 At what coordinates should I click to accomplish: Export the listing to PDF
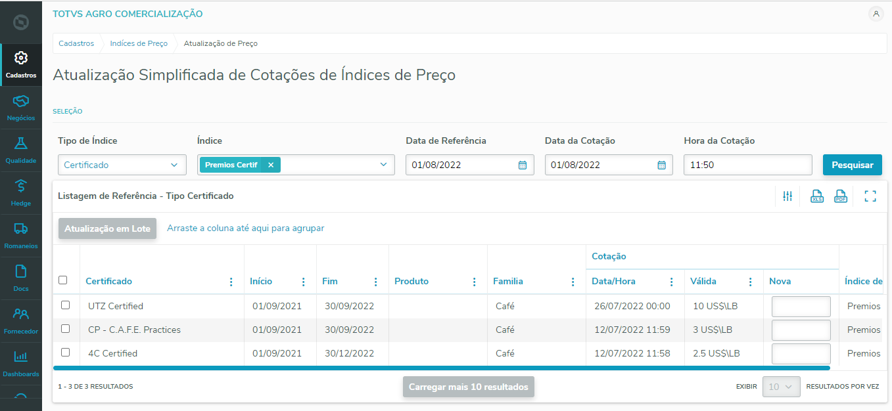[x=841, y=196]
